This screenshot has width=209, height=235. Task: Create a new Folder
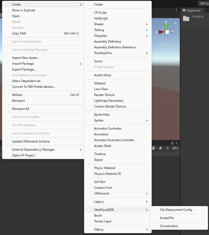(118, 4)
